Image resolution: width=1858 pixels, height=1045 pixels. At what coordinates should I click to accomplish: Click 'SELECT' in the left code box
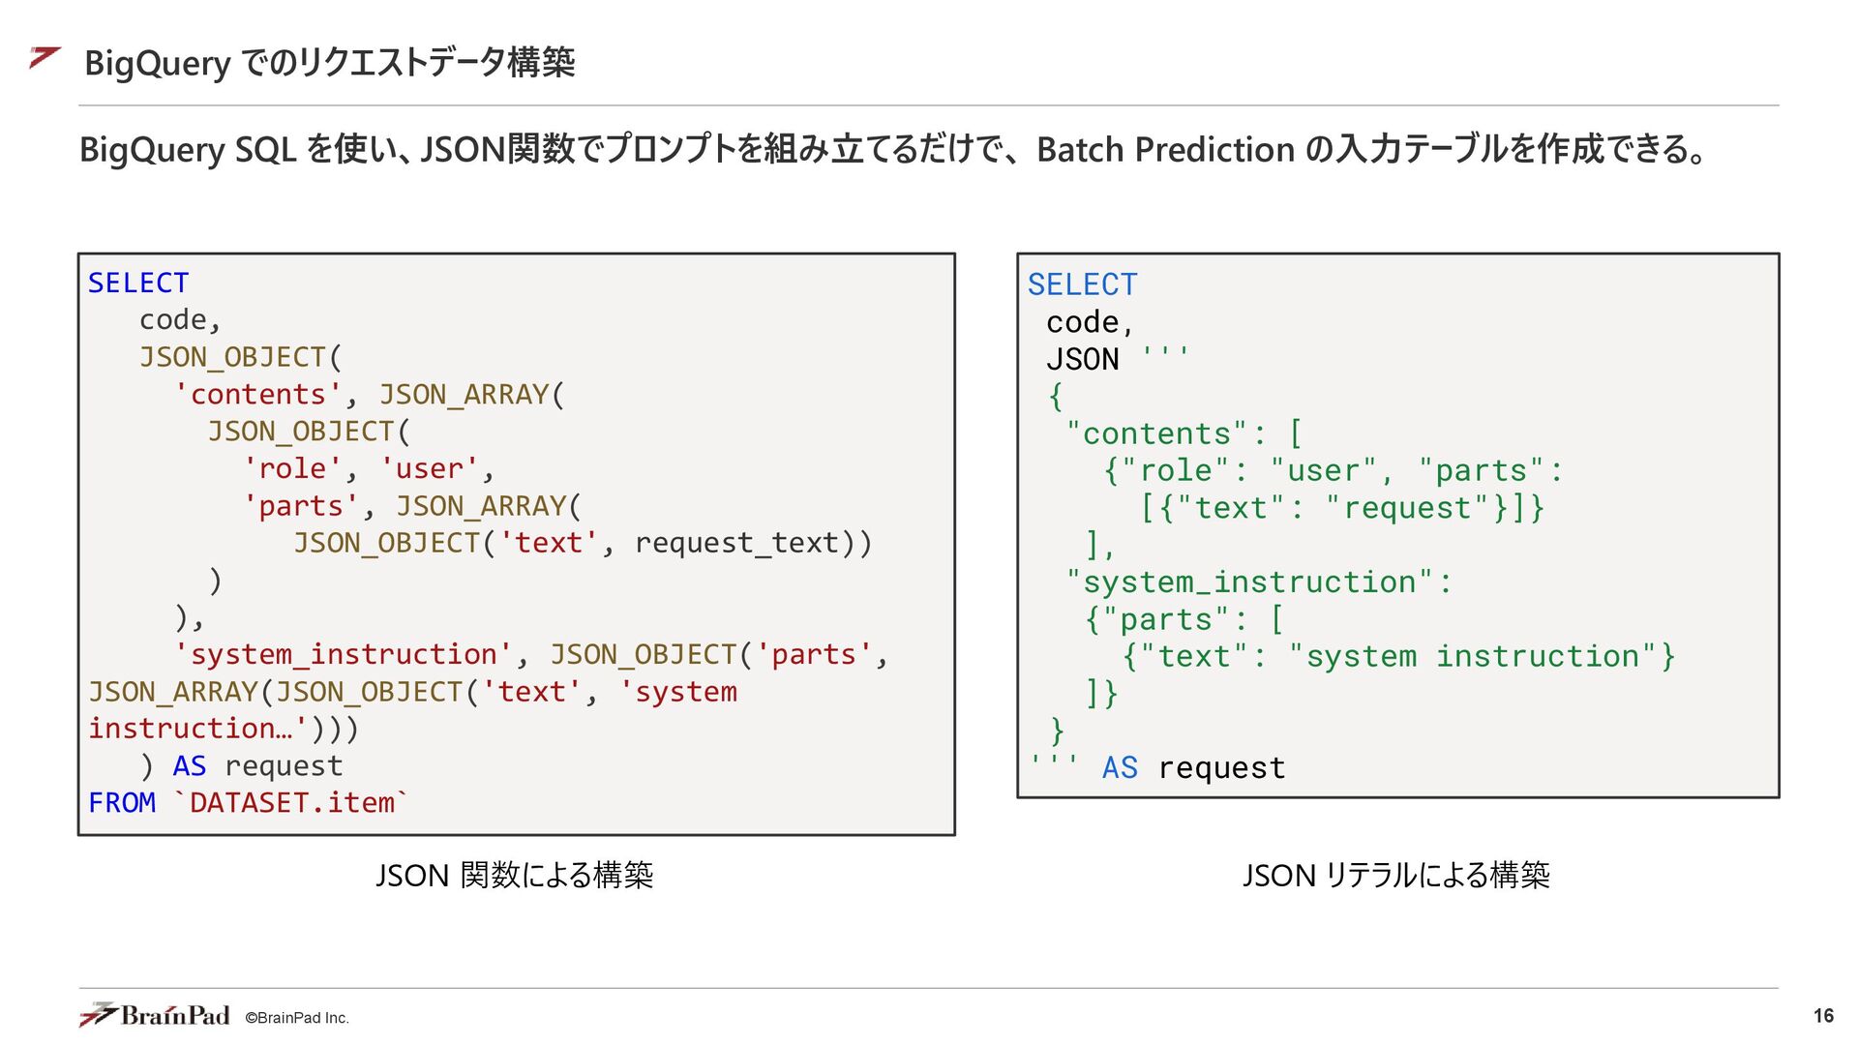138,283
